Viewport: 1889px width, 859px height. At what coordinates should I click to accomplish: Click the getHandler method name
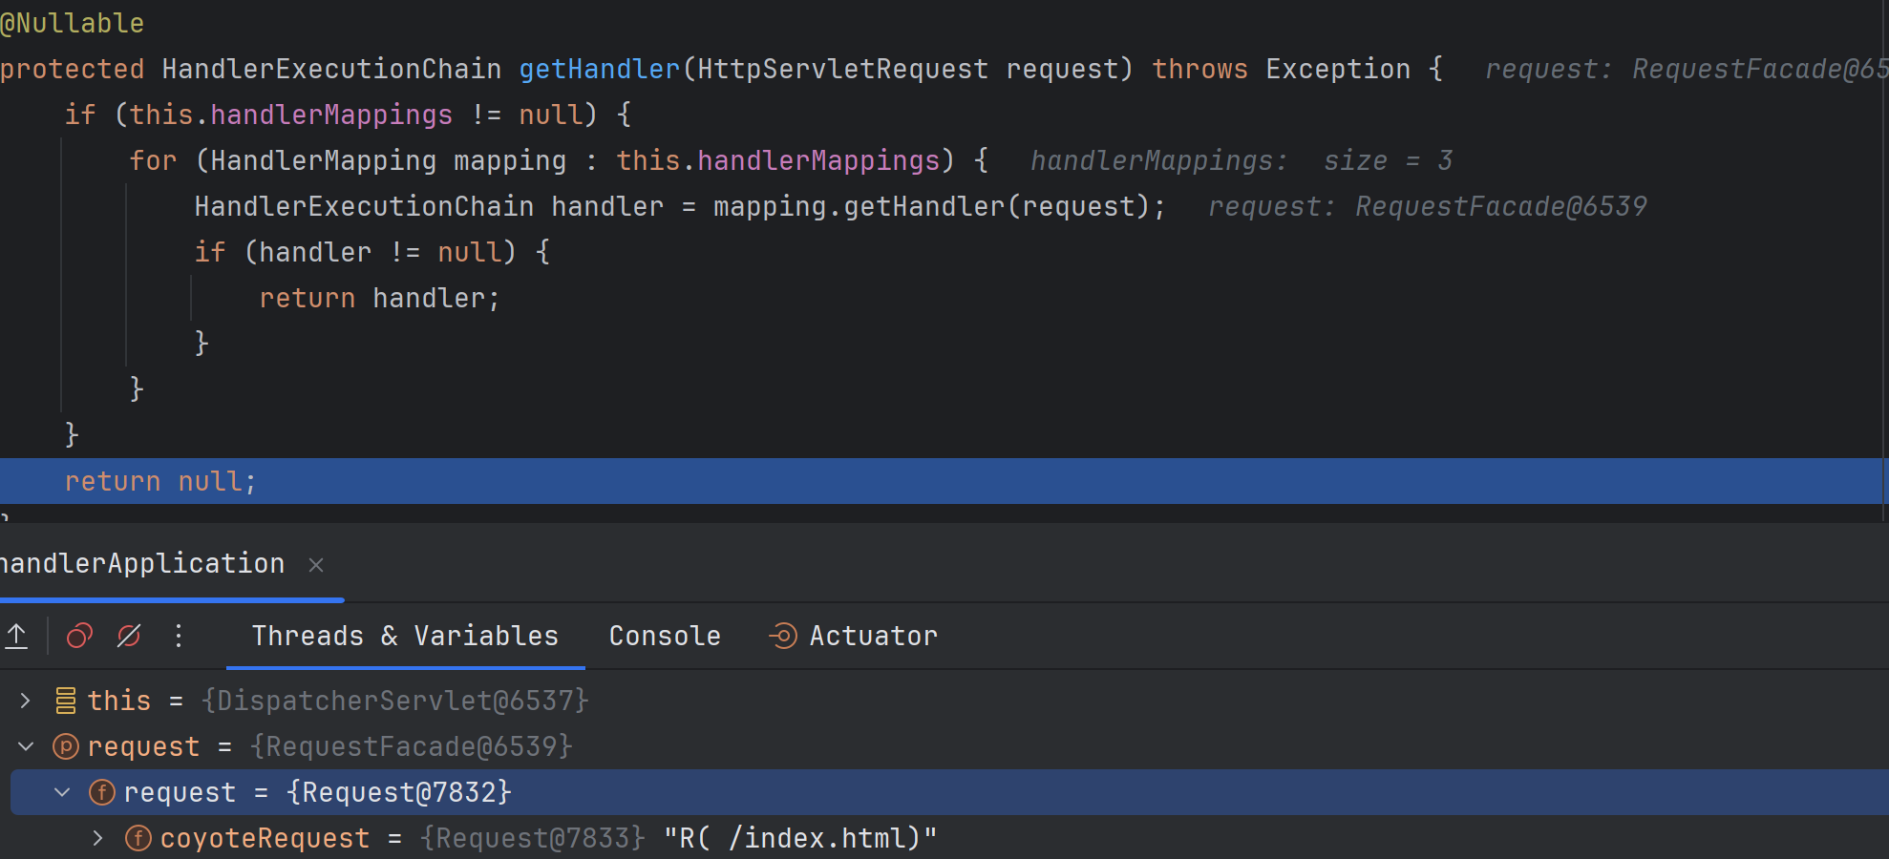click(600, 69)
